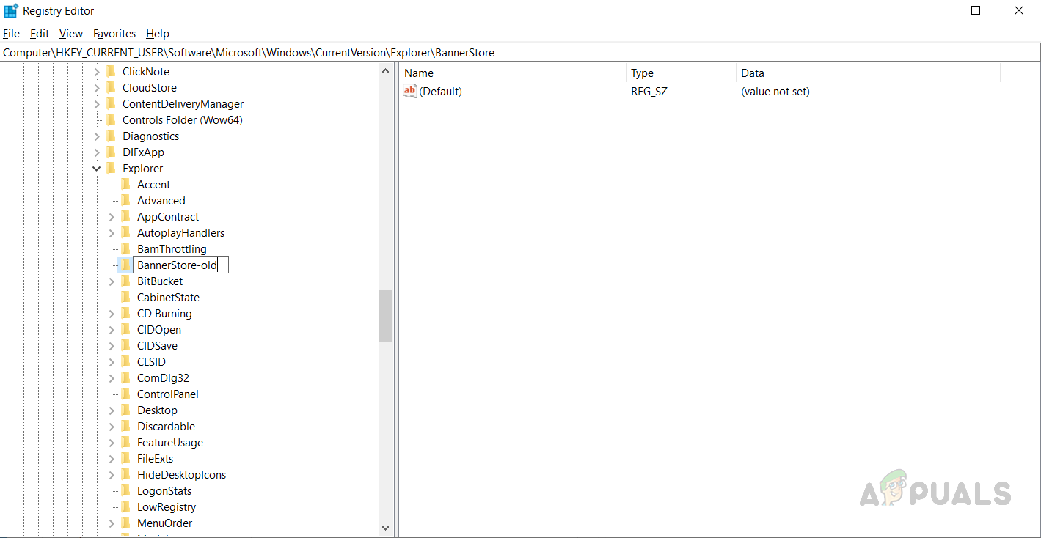
Task: Select the Discardable key
Action: (x=167, y=426)
